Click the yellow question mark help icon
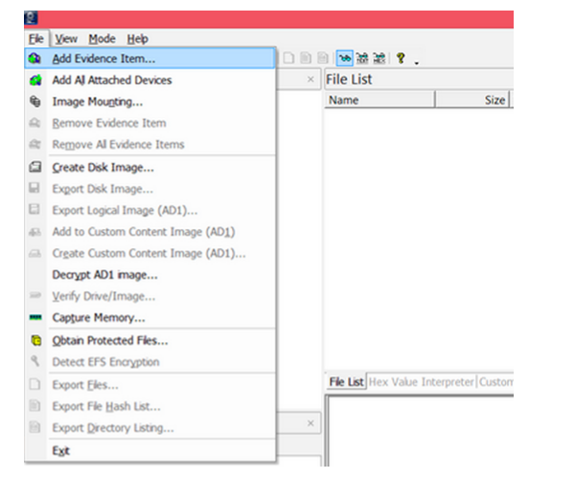The width and height of the screenshot is (575, 479). tap(401, 58)
